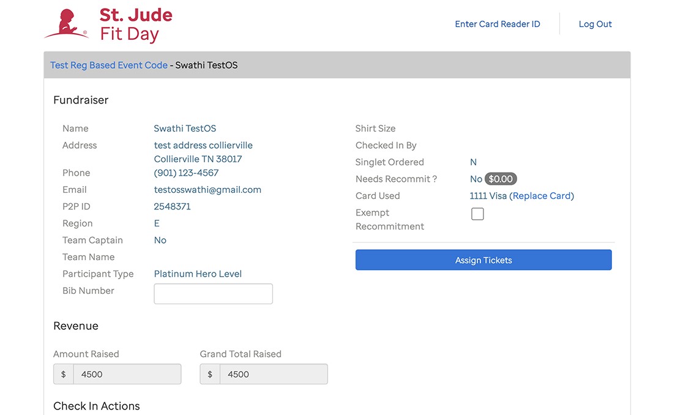Click the Card Used label
This screenshot has height=415, width=697.
point(378,196)
